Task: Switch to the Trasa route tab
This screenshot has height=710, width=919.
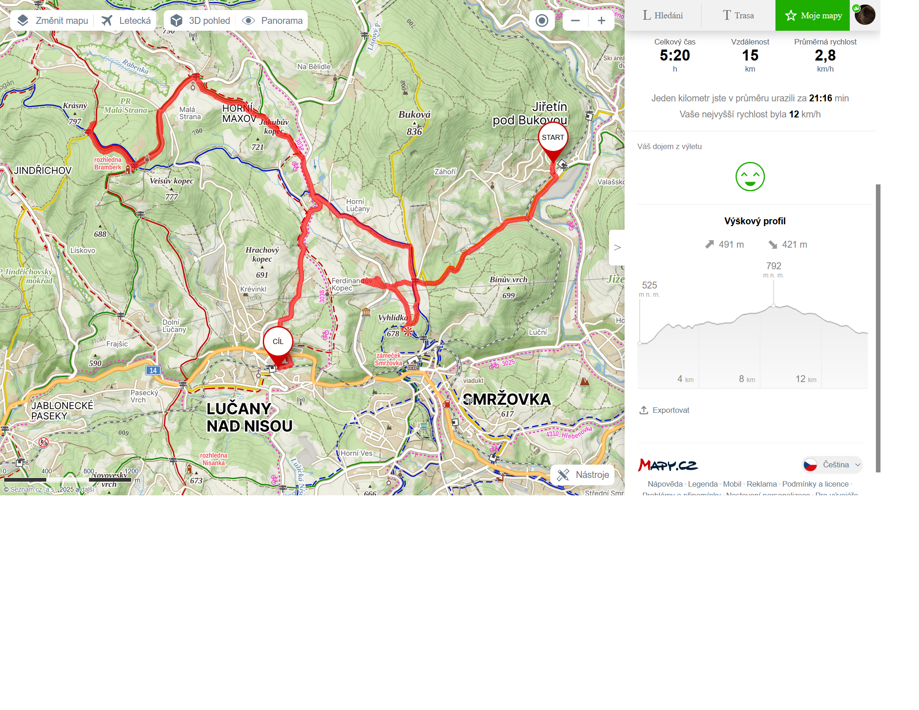Action: (738, 16)
